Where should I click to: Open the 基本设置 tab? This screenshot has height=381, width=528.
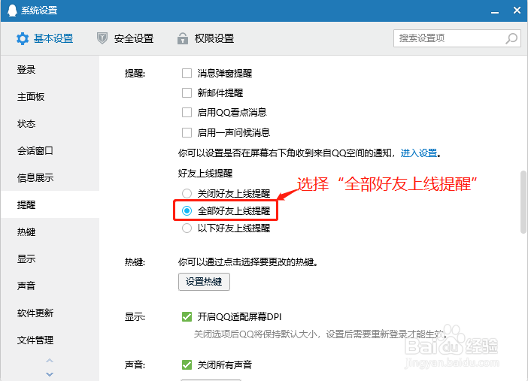[x=45, y=39]
